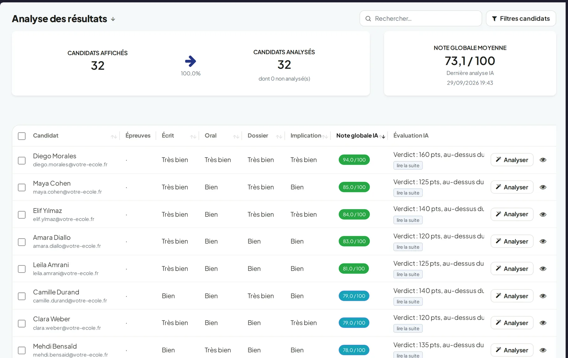Expand lire la suite for Diego Morales
Image resolution: width=568 pixels, height=358 pixels.
[x=408, y=165]
